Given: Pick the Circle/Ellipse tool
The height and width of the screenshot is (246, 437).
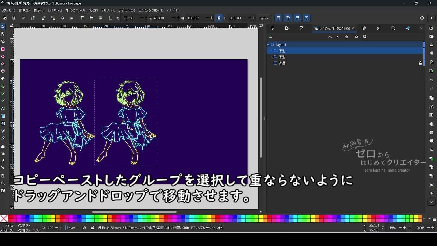Looking at the screenshot, I should point(3,56).
